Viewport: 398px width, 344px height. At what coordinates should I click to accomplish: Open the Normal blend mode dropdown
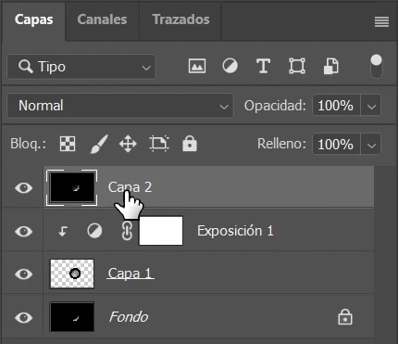(x=120, y=106)
